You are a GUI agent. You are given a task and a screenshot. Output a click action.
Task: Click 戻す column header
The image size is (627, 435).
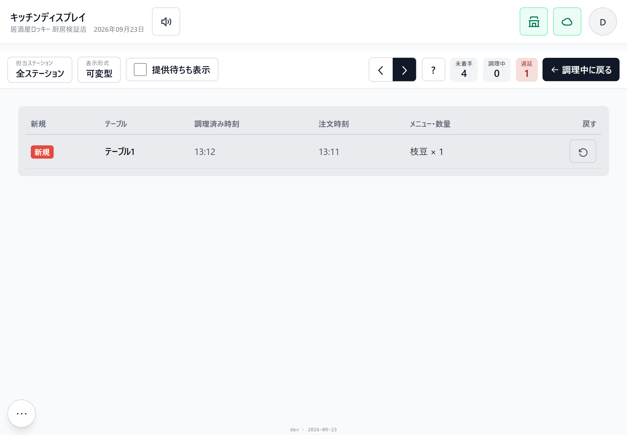tap(589, 124)
